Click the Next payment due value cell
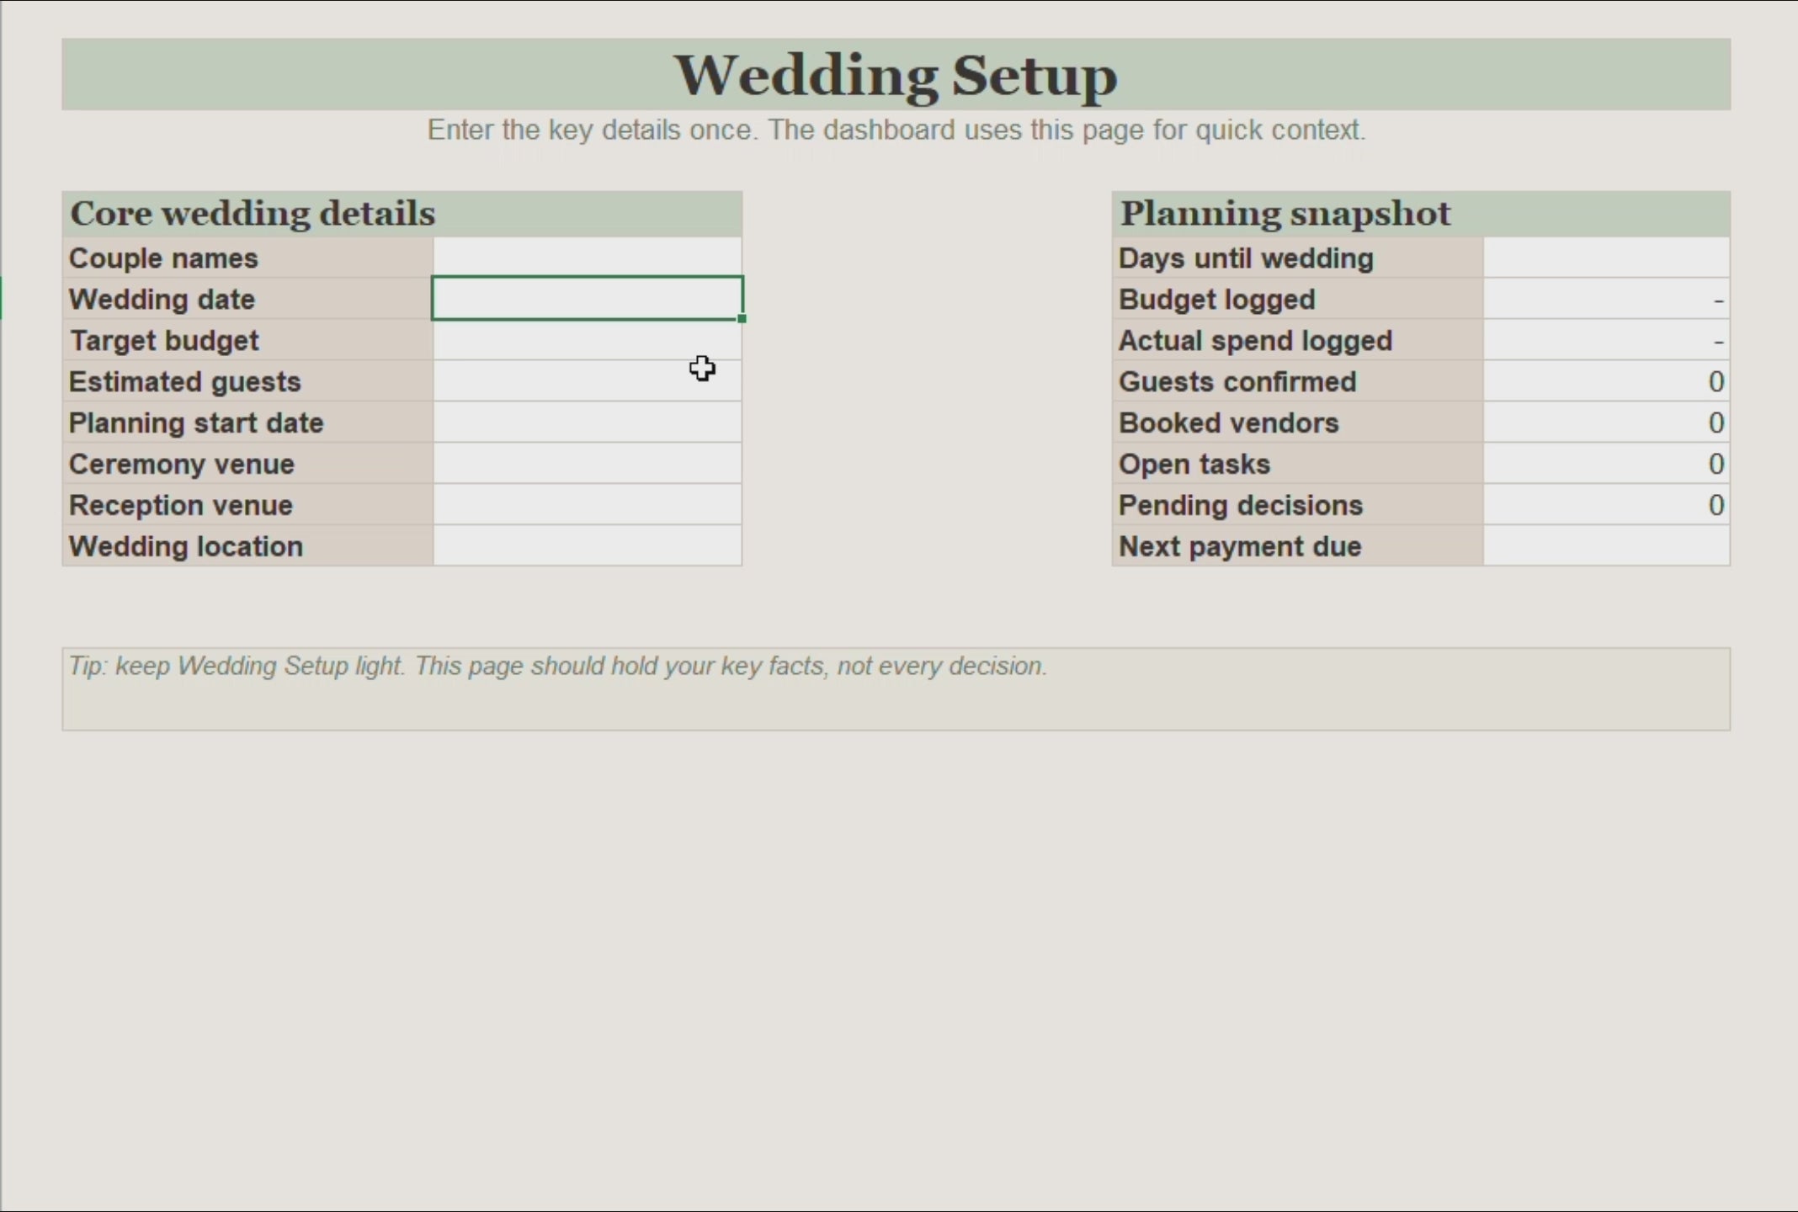The image size is (1798, 1212). 1606,546
